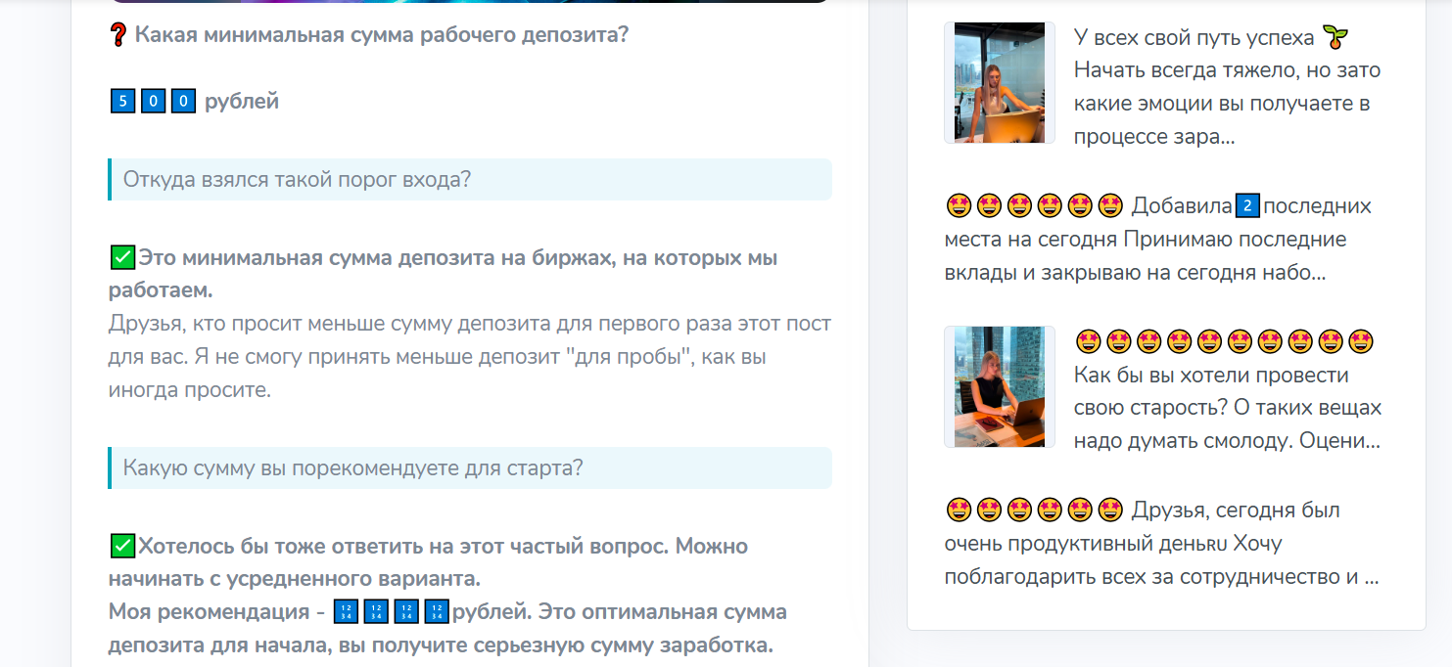Click the blue digit 2 emoji after "Добавила"
This screenshot has height=667, width=1452.
click(x=1247, y=206)
